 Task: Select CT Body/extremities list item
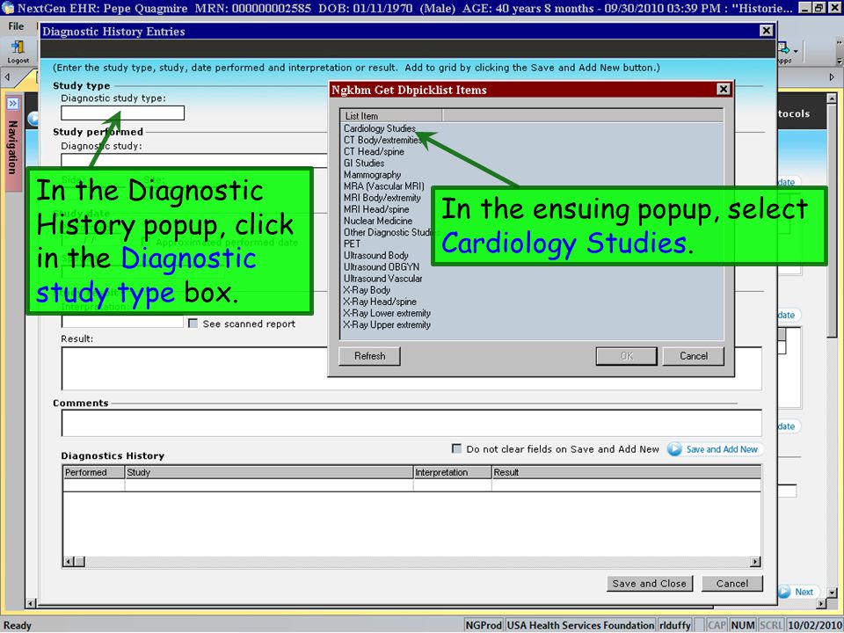click(382, 140)
